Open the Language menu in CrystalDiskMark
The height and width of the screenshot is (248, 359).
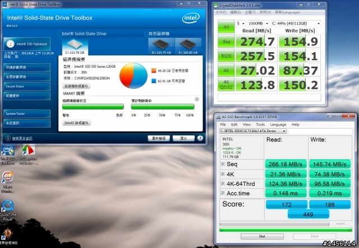287,12
